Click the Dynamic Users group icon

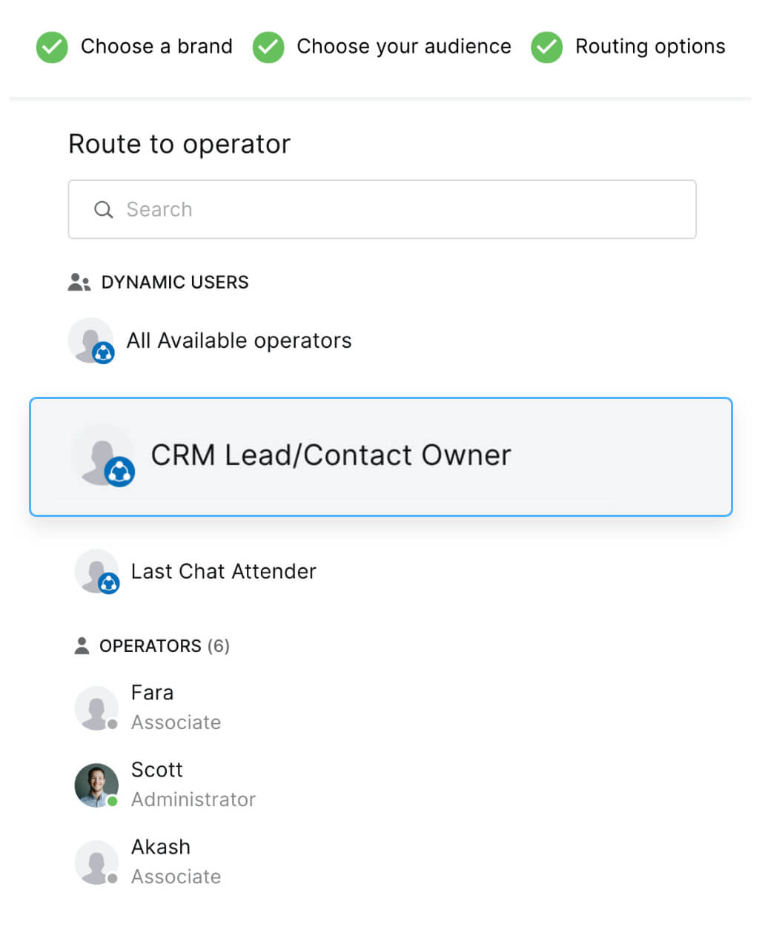click(x=79, y=283)
